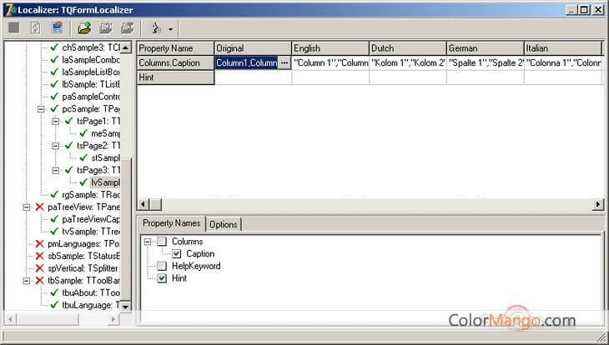Screen dimensions: 609x345
Task: Click the red X beside pmLanguages
Action: tap(39, 243)
